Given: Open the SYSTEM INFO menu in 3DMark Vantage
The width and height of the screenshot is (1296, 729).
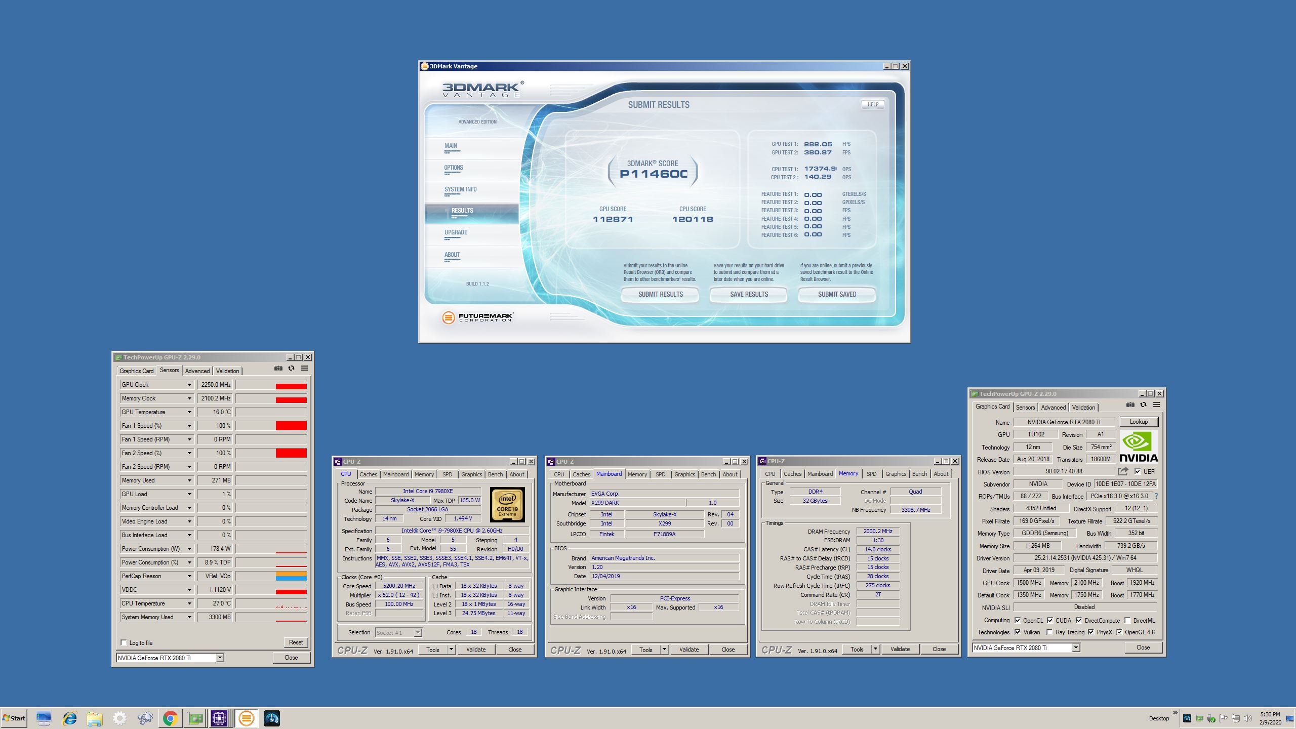Looking at the screenshot, I should tap(460, 189).
